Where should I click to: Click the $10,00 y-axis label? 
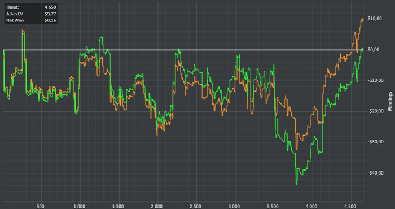(375, 19)
